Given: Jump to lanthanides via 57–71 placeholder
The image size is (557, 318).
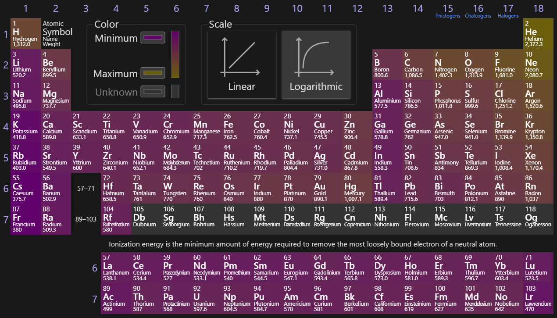Looking at the screenshot, I should 86,188.
